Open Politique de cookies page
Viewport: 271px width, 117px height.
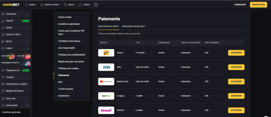(68, 69)
